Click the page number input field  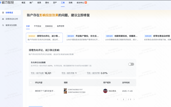(123, 99)
